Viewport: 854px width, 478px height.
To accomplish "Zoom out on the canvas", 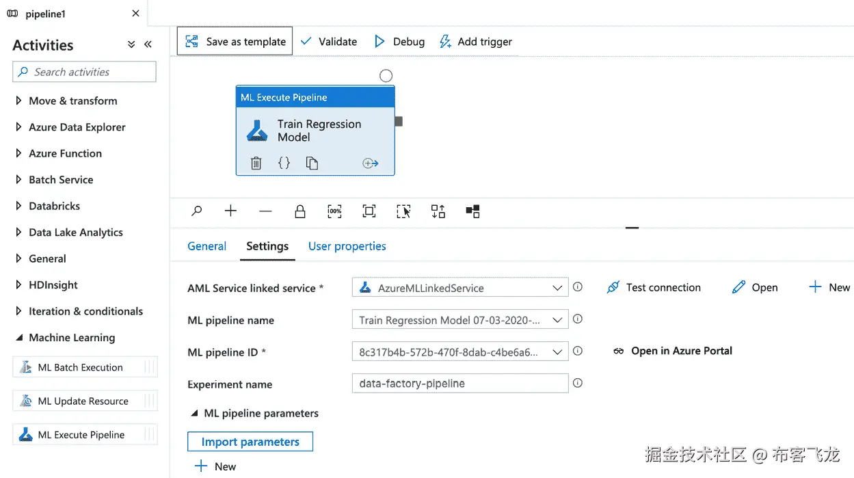I will pos(265,211).
